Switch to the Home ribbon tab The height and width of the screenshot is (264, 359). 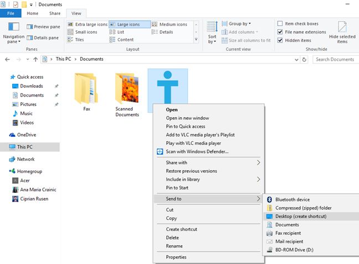33,13
